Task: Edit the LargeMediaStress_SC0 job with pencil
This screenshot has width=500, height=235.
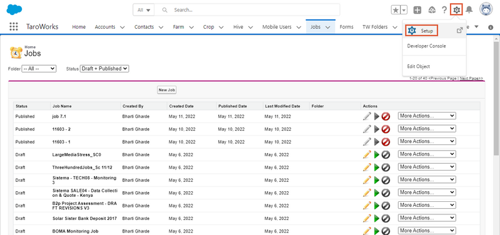Action: tap(367, 154)
